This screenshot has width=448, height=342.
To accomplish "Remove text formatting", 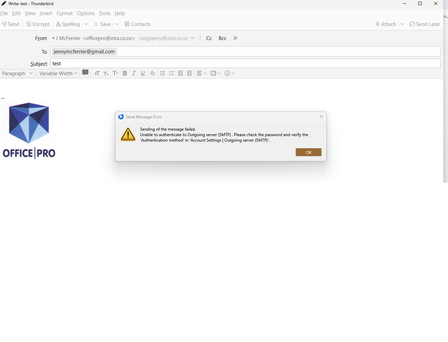I will 153,73.
